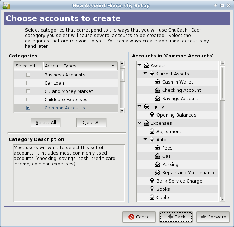Collapse the Auto subaccount node
This screenshot has width=234, height=227.
[x=145, y=139]
